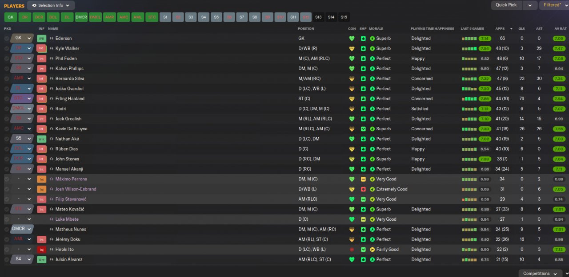
Task: Click the condition heart icon for Ederson
Action: click(352, 39)
